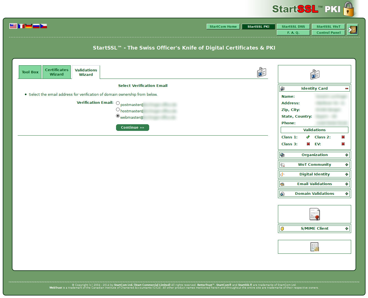Viewport: 368px width, 298px height.
Task: Open the Tool Box tab
Action: coord(30,72)
